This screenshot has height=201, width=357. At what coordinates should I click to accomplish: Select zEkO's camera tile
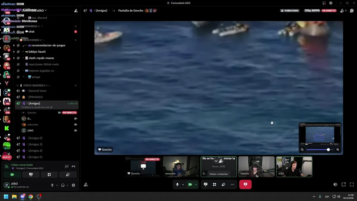pyautogui.click(x=294, y=167)
